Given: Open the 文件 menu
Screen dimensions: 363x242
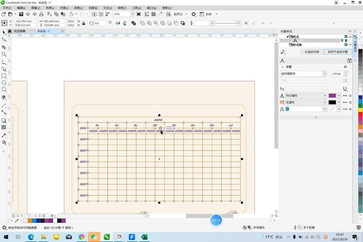Looking at the screenshot, I should [x=7, y=8].
